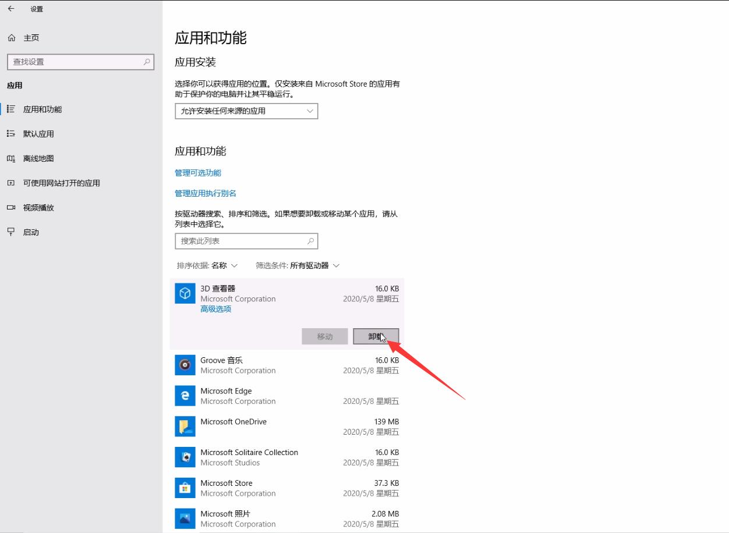Click the 3D 查看器 app icon

point(185,293)
